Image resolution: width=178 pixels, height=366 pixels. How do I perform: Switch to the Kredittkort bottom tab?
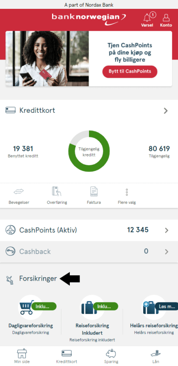[x=67, y=357]
